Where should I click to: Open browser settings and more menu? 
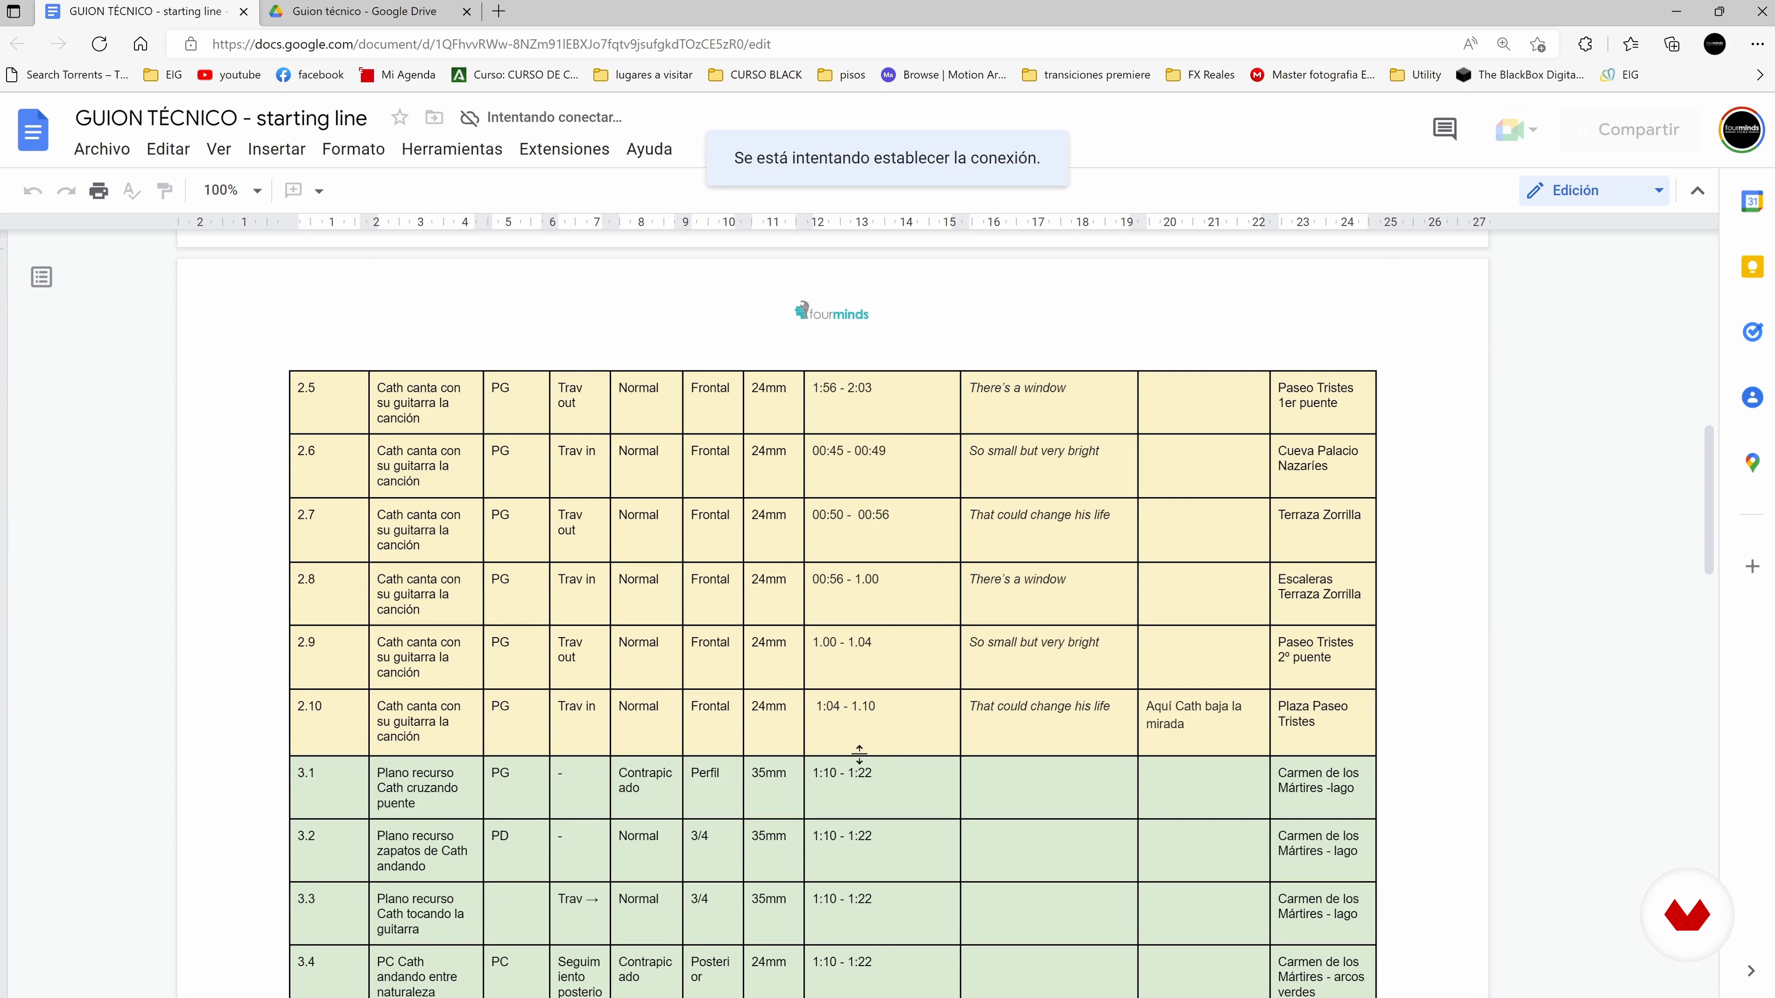pyautogui.click(x=1757, y=44)
